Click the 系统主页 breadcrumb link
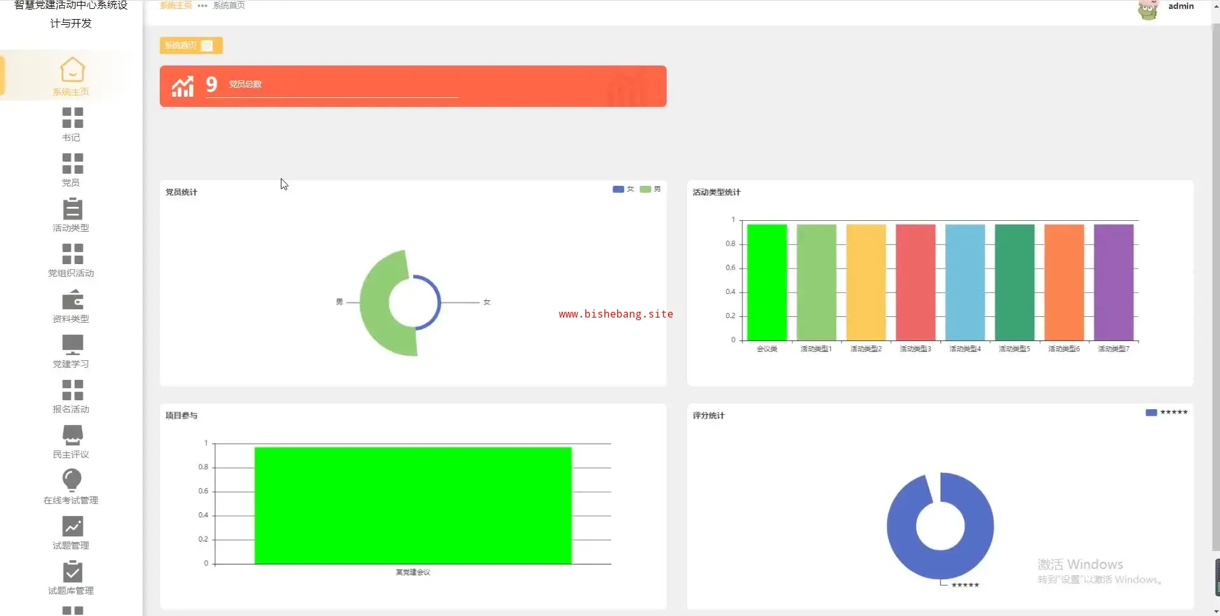This screenshot has width=1220, height=616. click(176, 5)
